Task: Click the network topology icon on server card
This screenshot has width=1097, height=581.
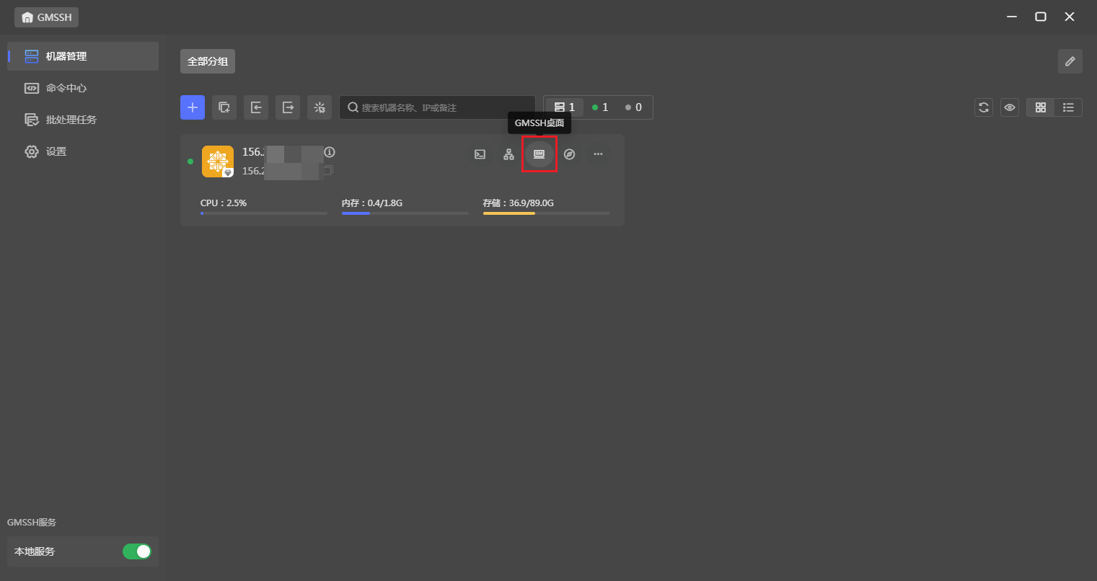Action: (508, 154)
